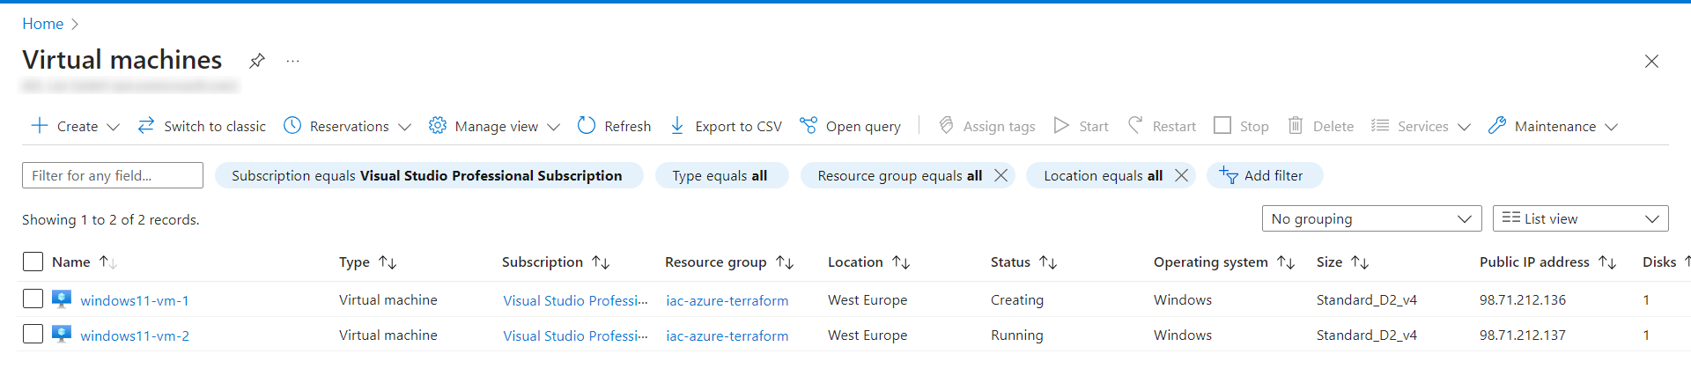Expand the Create dropdown arrow
1691x376 pixels.
(x=113, y=127)
